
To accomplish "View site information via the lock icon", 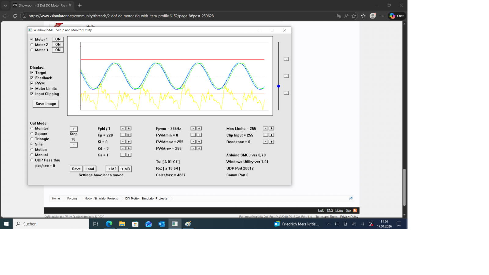I will coord(24,16).
